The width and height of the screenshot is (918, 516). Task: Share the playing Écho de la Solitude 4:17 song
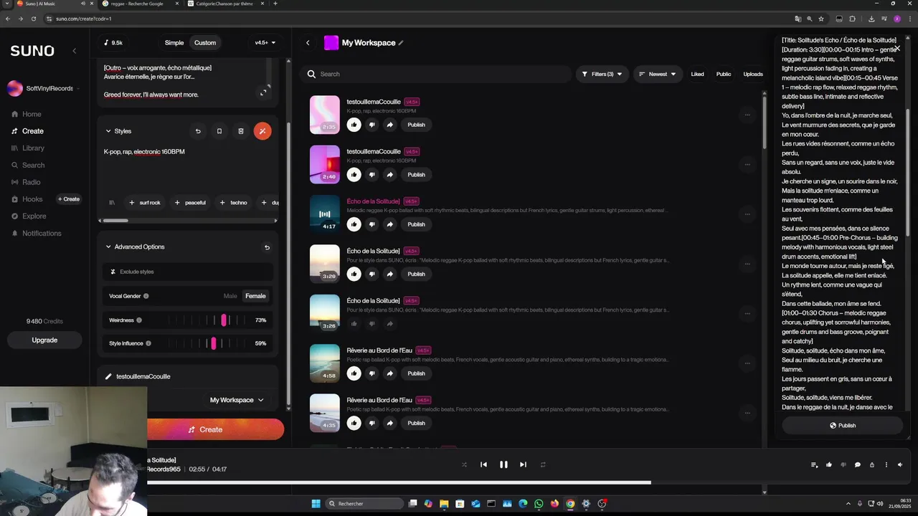389,224
